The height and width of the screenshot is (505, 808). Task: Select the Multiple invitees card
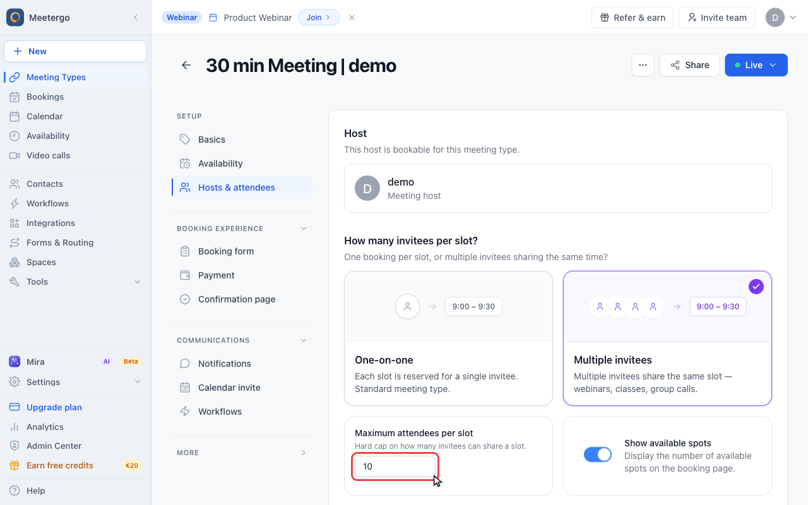(x=667, y=338)
